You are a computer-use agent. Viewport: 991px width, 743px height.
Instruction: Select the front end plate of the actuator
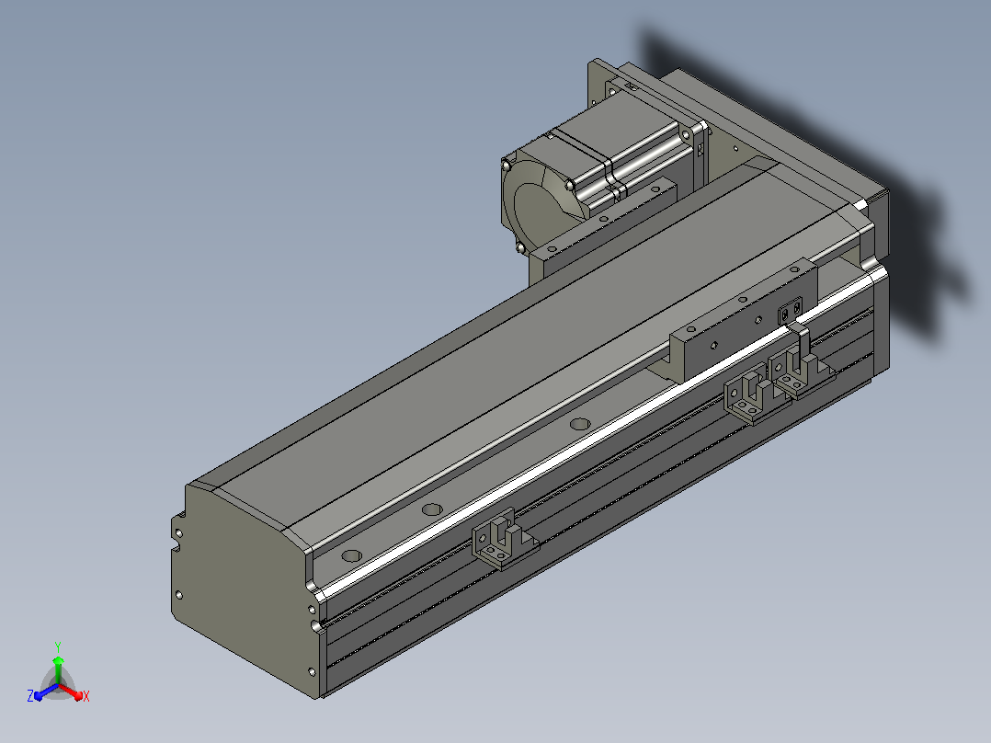pyautogui.click(x=244, y=590)
